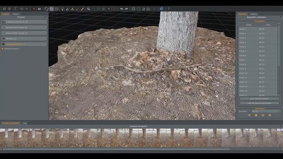
Task: Open the Project panel header dropdown arrow
Action: [x=46, y=17]
